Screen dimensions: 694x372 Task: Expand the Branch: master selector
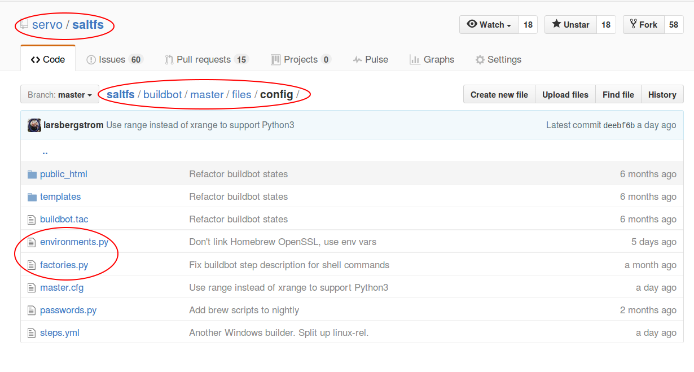[x=59, y=95]
